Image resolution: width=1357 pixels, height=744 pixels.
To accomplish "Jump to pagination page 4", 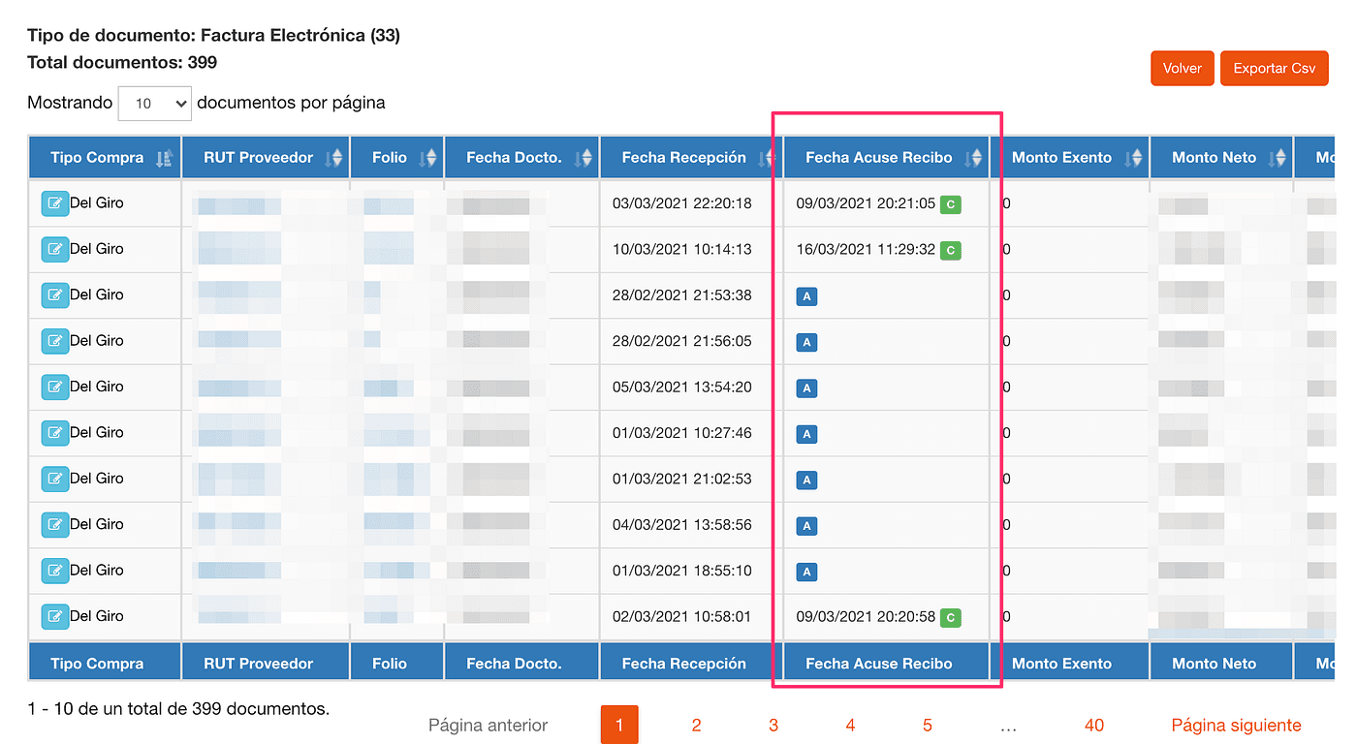I will tap(850, 726).
